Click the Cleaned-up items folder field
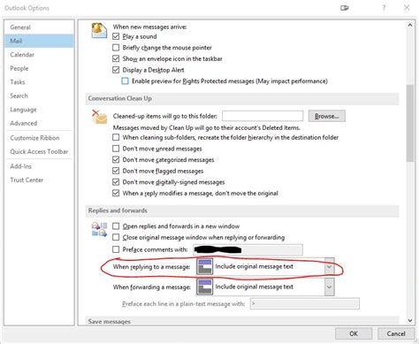This screenshot has height=344, width=419. [x=263, y=116]
